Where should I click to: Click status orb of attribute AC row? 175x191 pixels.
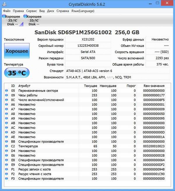7,128
